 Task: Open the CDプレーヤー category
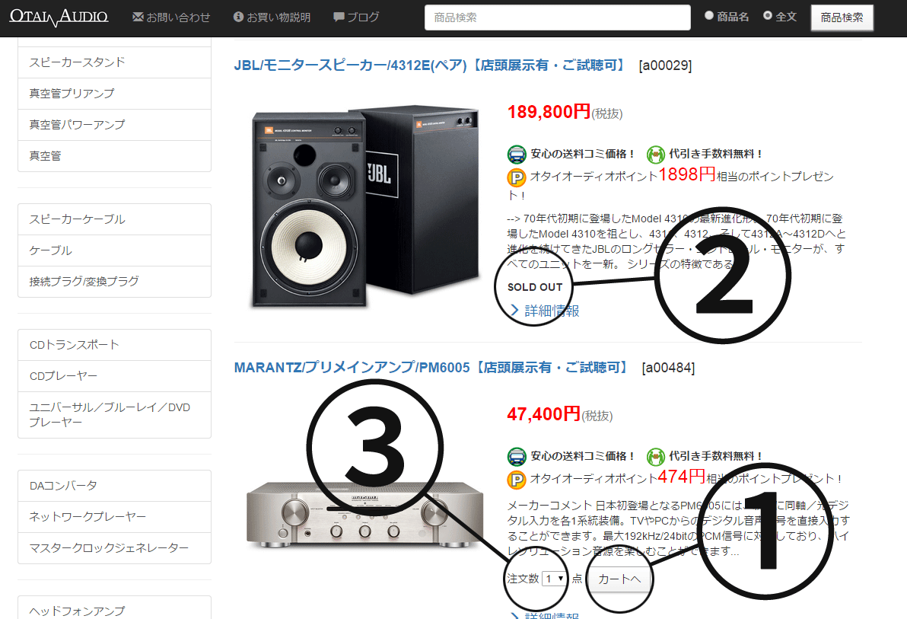pyautogui.click(x=115, y=376)
